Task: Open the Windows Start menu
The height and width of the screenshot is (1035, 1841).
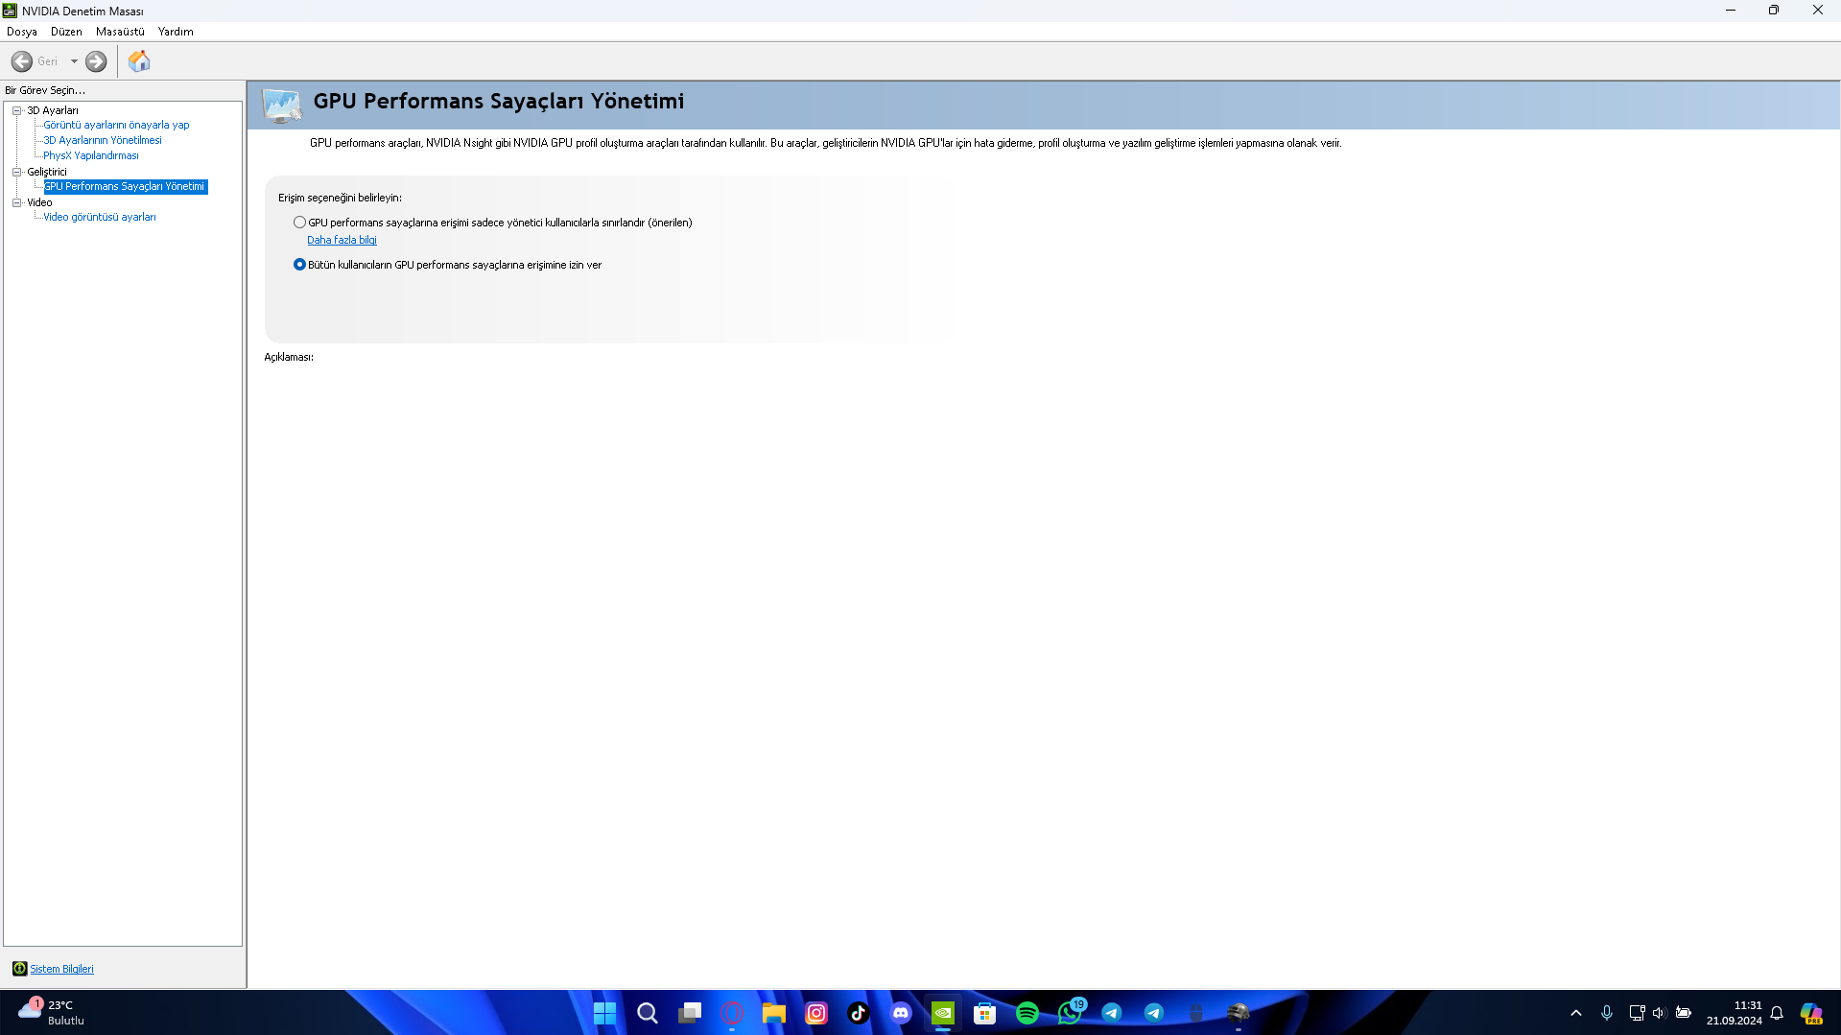Action: coord(604,1013)
